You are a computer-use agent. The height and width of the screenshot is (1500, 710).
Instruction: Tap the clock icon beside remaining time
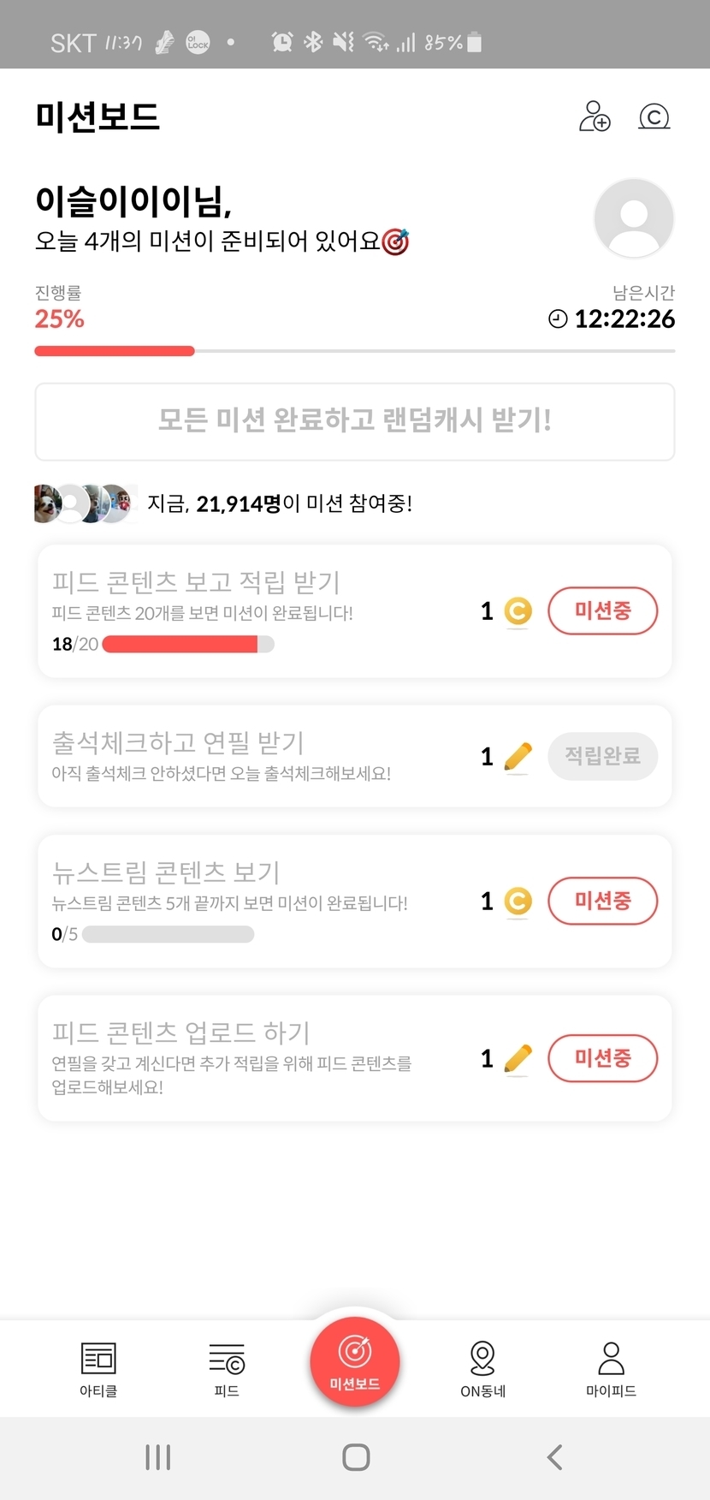coord(558,319)
